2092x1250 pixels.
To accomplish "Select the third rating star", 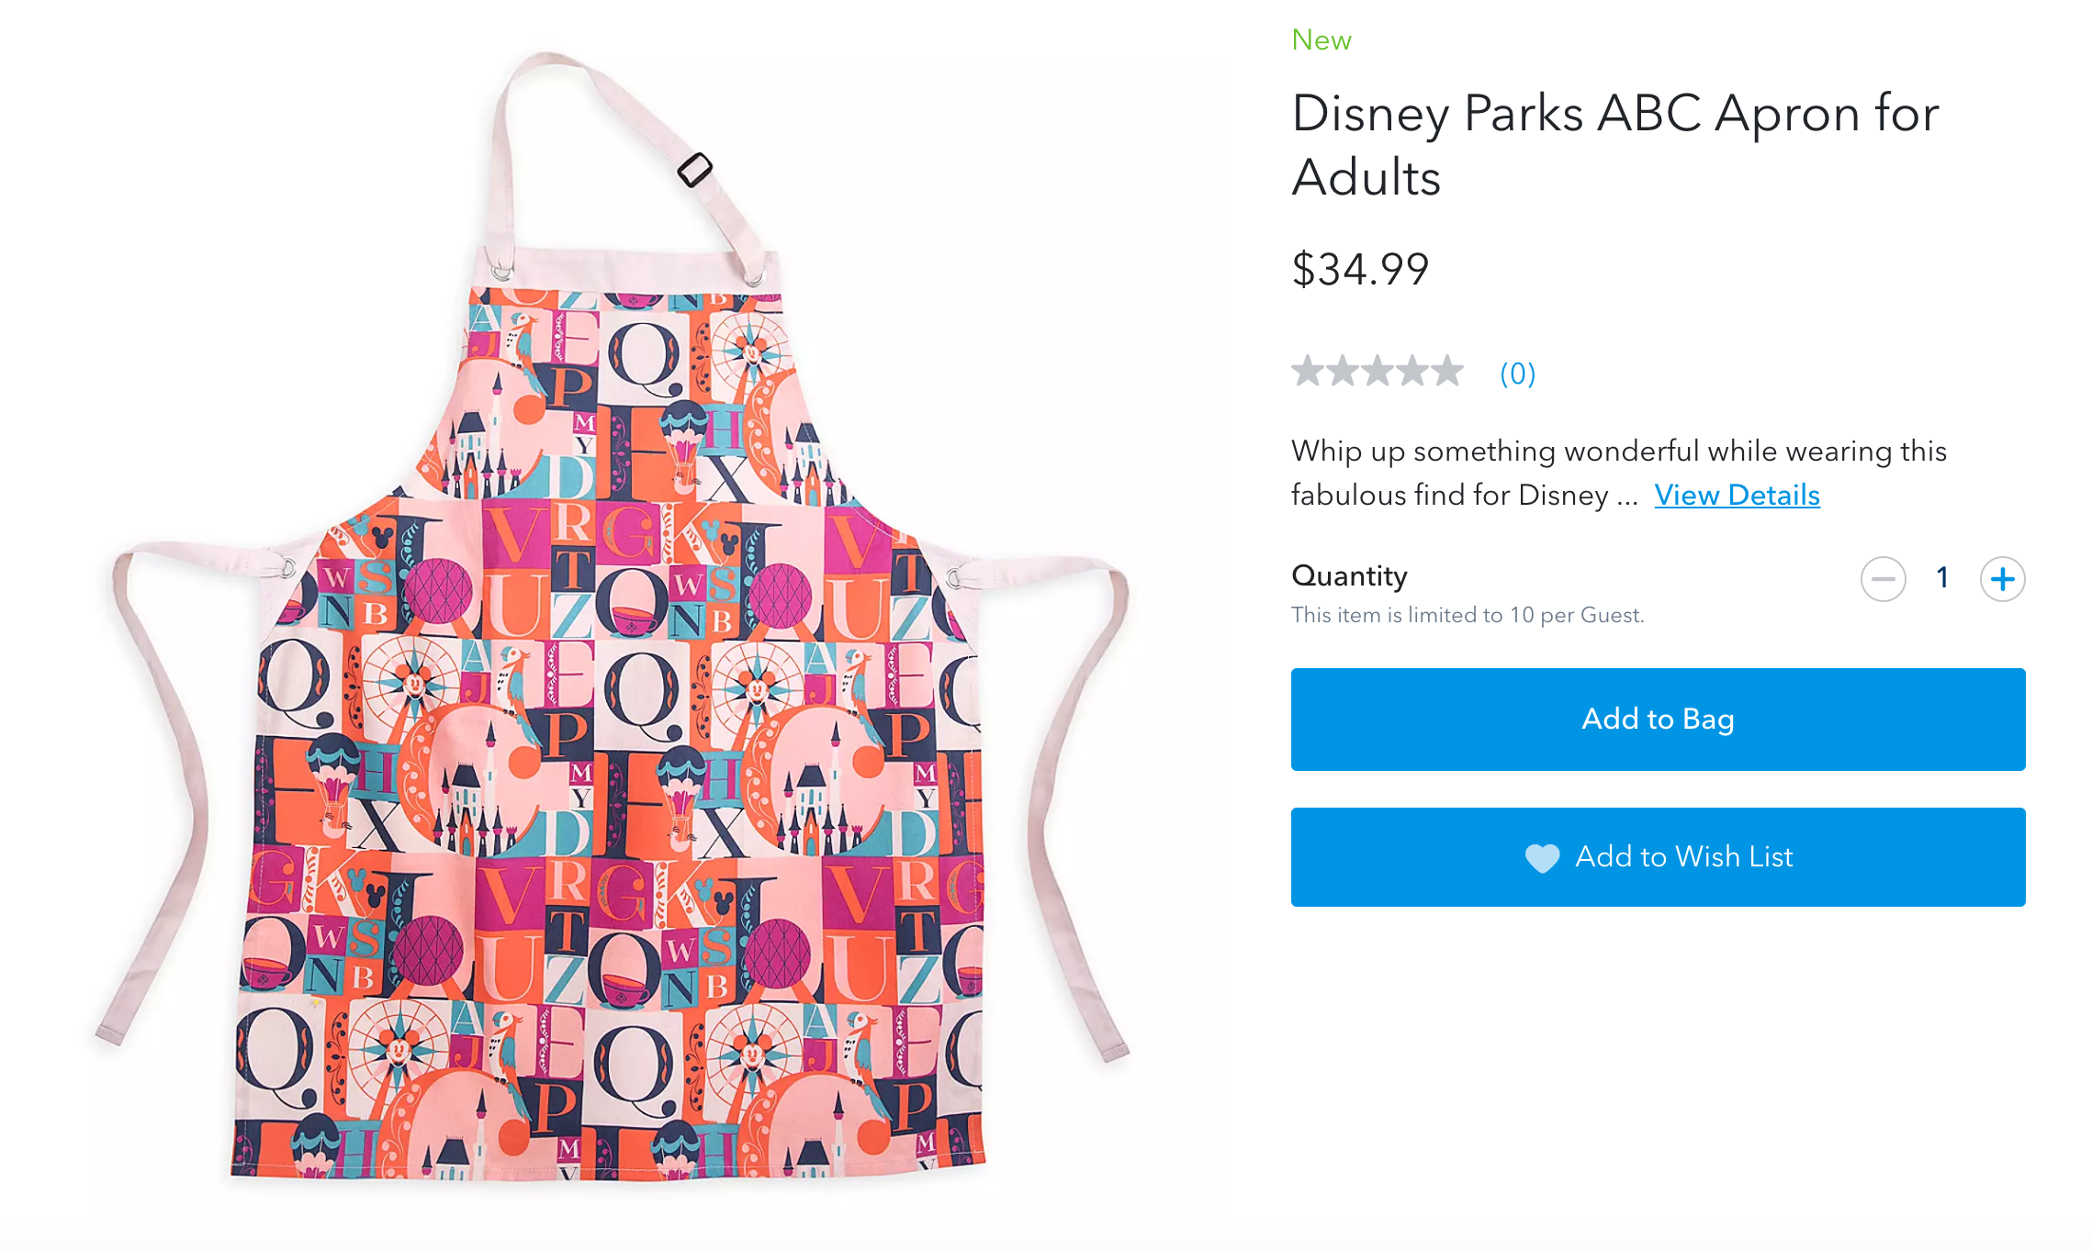I will tap(1378, 372).
